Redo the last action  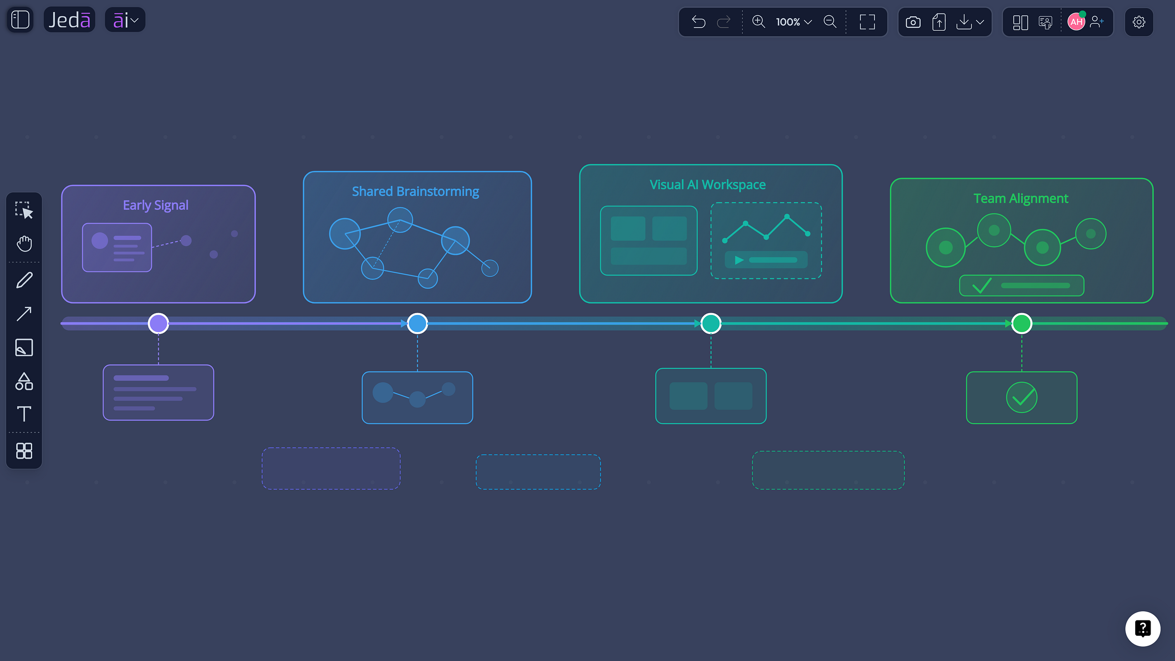724,22
